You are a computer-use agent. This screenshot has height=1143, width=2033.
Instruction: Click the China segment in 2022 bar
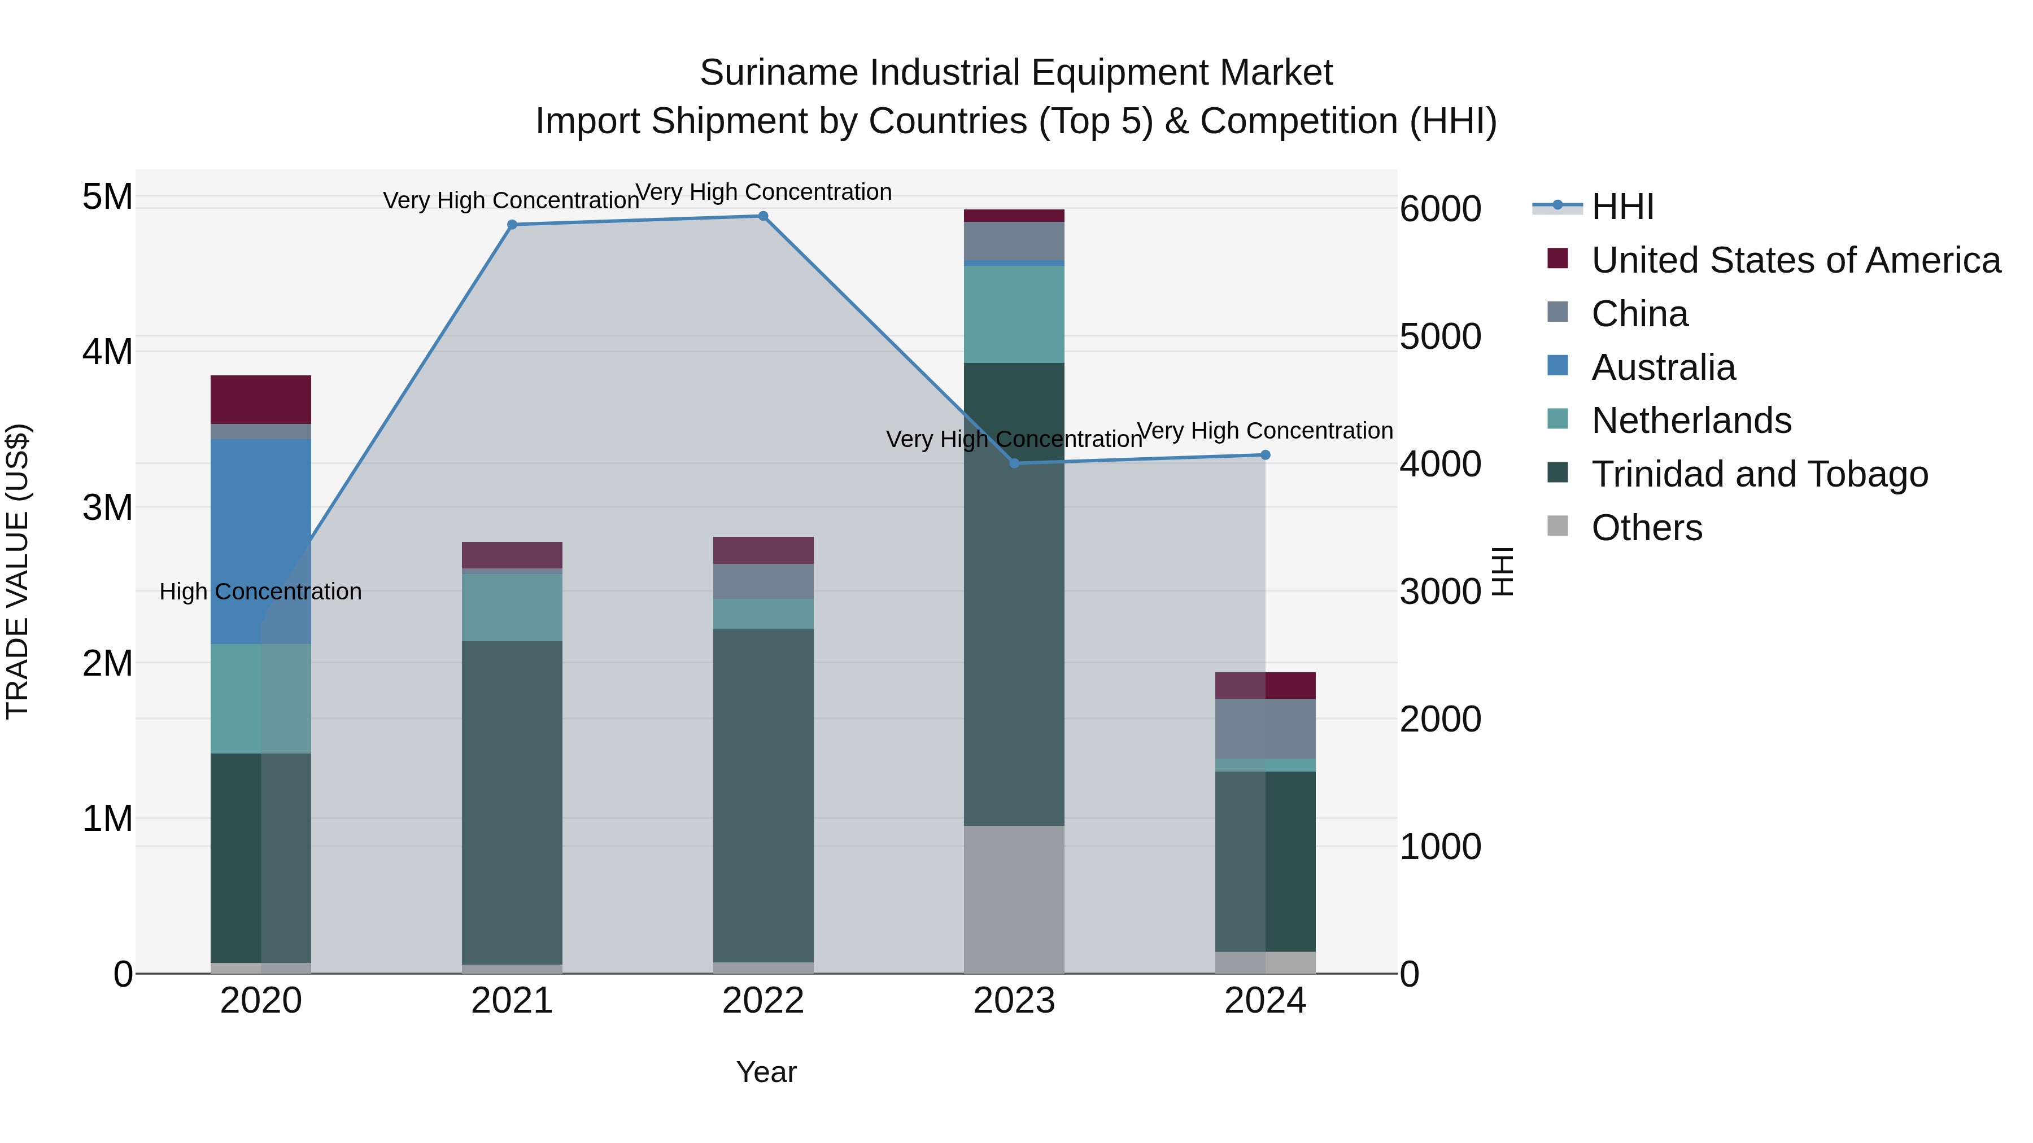point(763,581)
